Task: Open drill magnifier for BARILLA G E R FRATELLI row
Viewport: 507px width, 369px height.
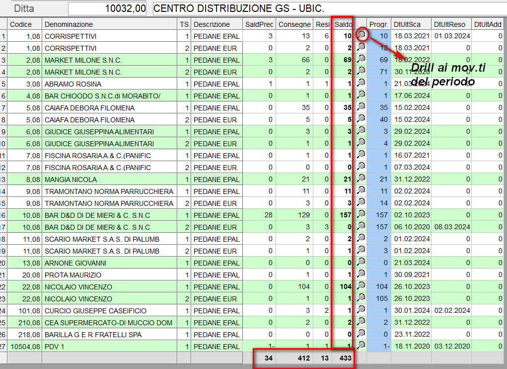Action: click(361, 334)
